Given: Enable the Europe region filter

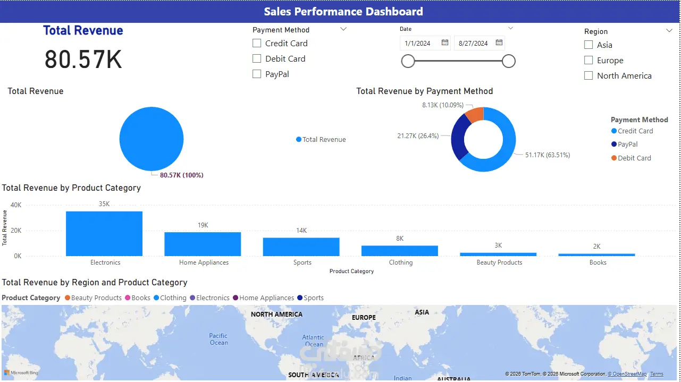Looking at the screenshot, I should click(588, 60).
